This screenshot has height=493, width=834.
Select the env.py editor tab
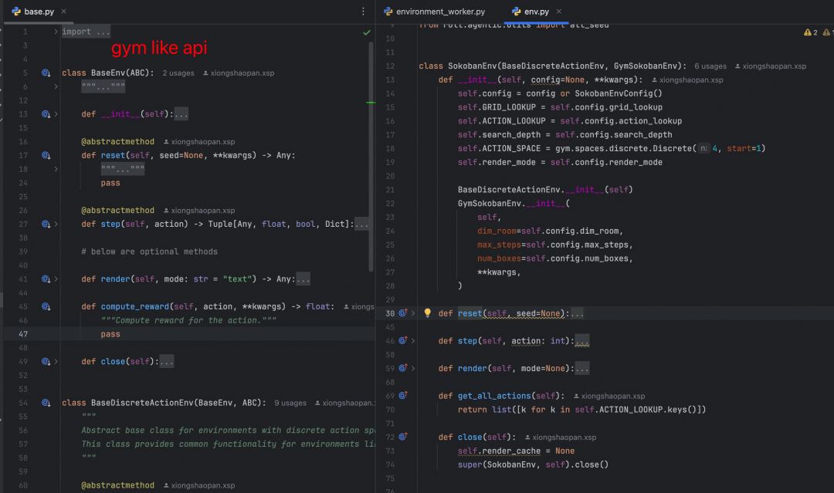point(536,12)
